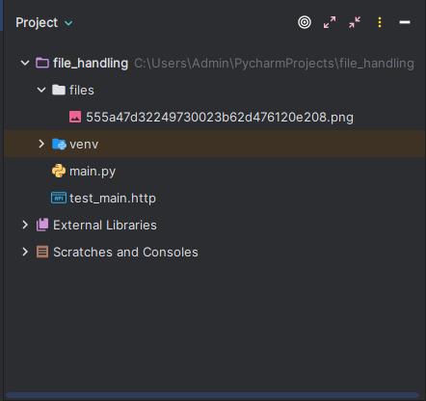Click the Scratches and Consoles icon
The height and width of the screenshot is (401, 426).
42,252
